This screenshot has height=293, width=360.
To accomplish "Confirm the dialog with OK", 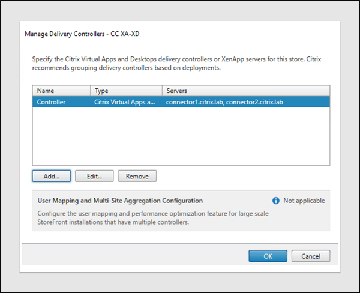I will click(x=268, y=256).
